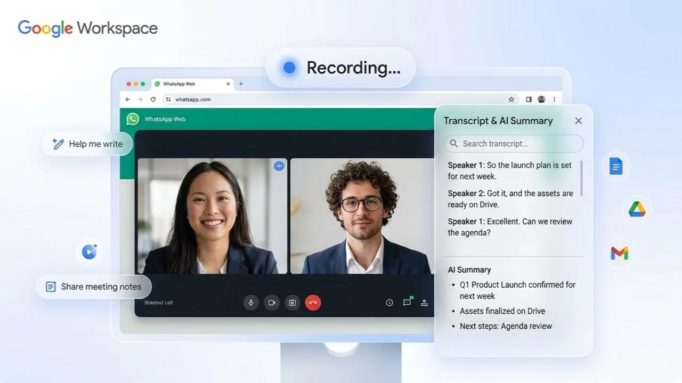Open the call chat icon

407,302
